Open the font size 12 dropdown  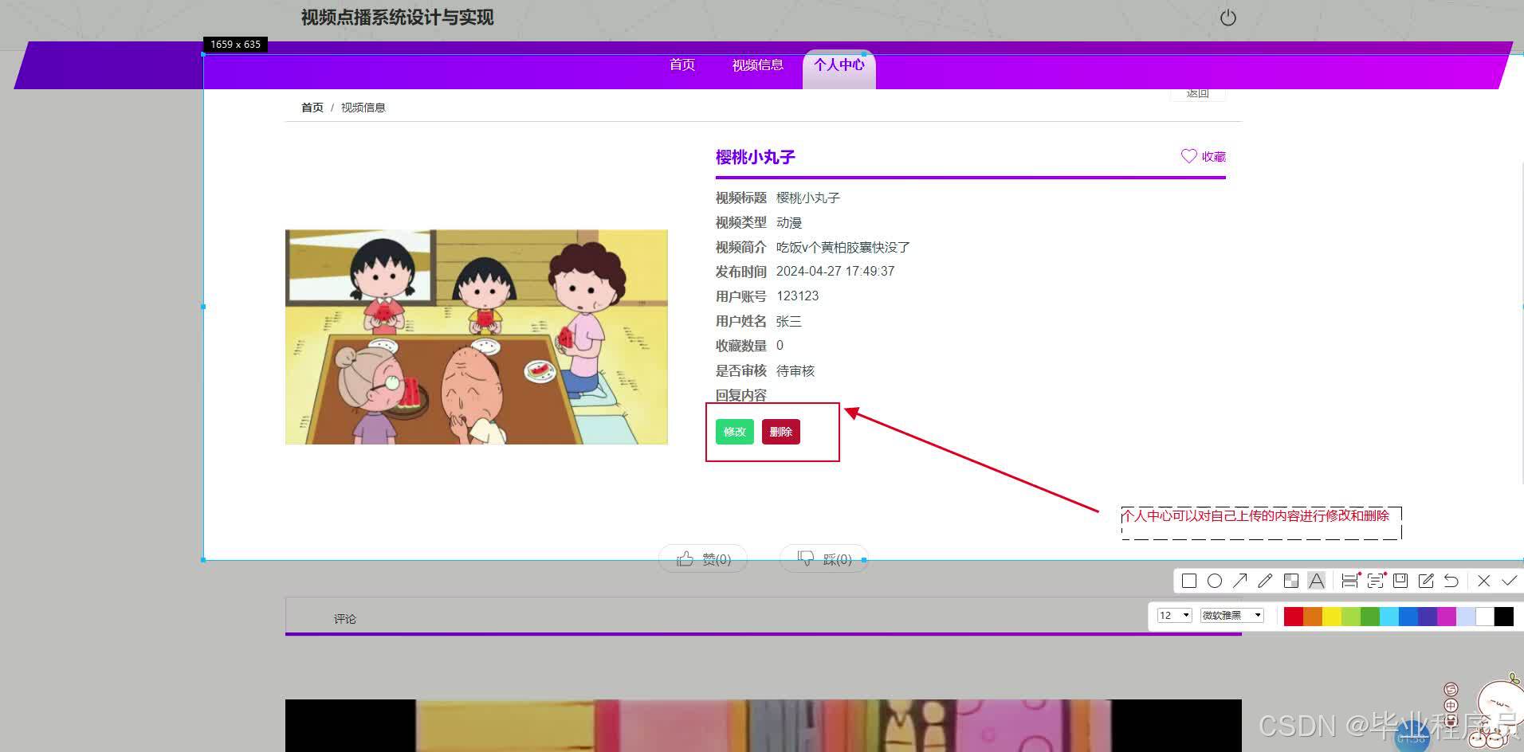[1174, 615]
